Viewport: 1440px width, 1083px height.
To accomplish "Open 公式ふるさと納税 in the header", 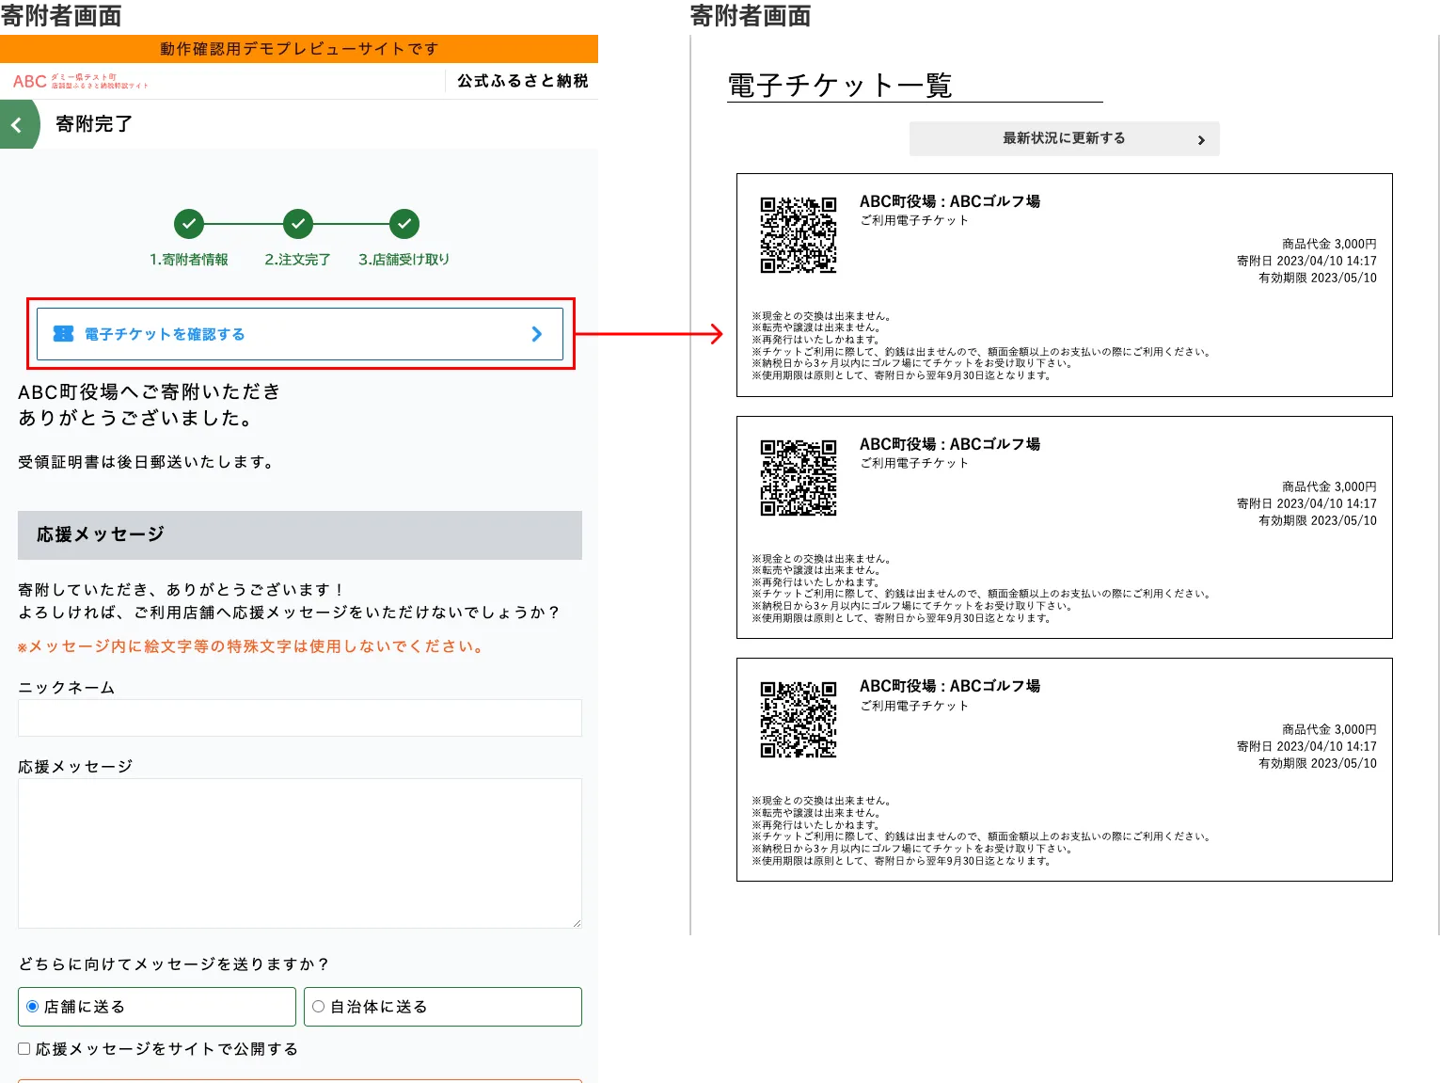I will 523,80.
